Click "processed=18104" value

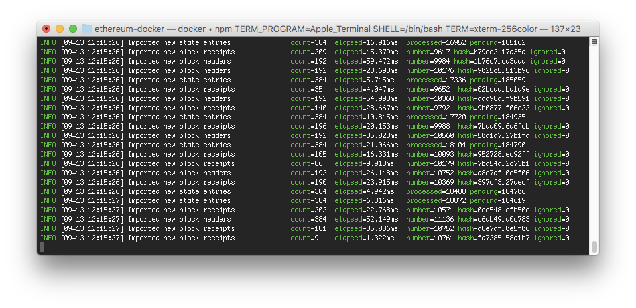coord(436,145)
